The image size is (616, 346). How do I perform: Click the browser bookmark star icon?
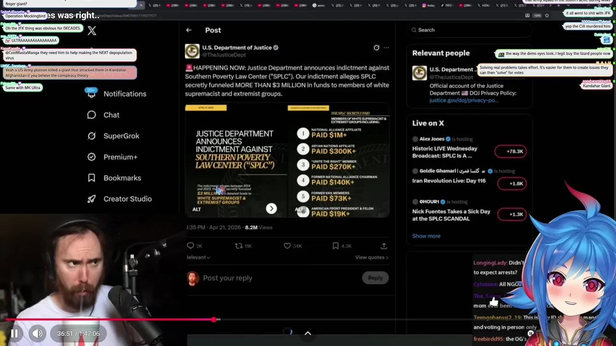tap(547, 15)
